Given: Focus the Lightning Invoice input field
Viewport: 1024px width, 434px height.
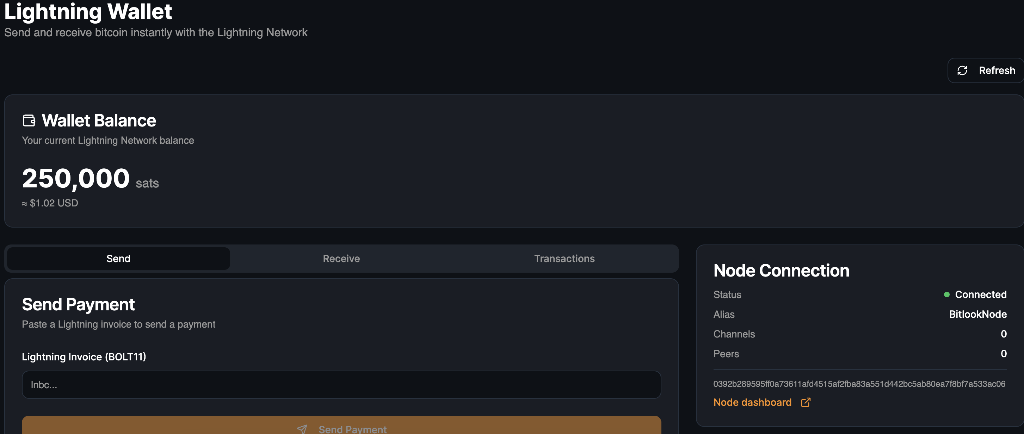Looking at the screenshot, I should click(341, 385).
